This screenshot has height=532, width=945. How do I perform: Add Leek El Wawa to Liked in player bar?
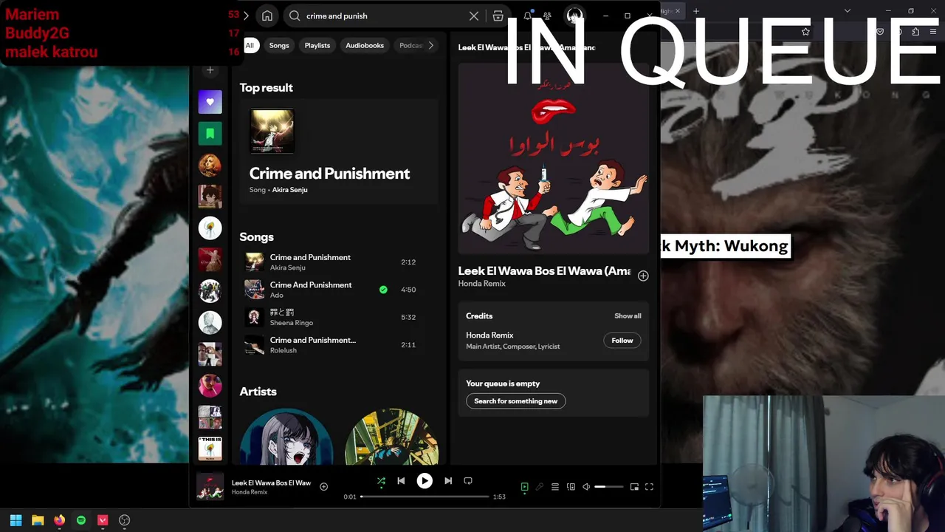point(323,486)
